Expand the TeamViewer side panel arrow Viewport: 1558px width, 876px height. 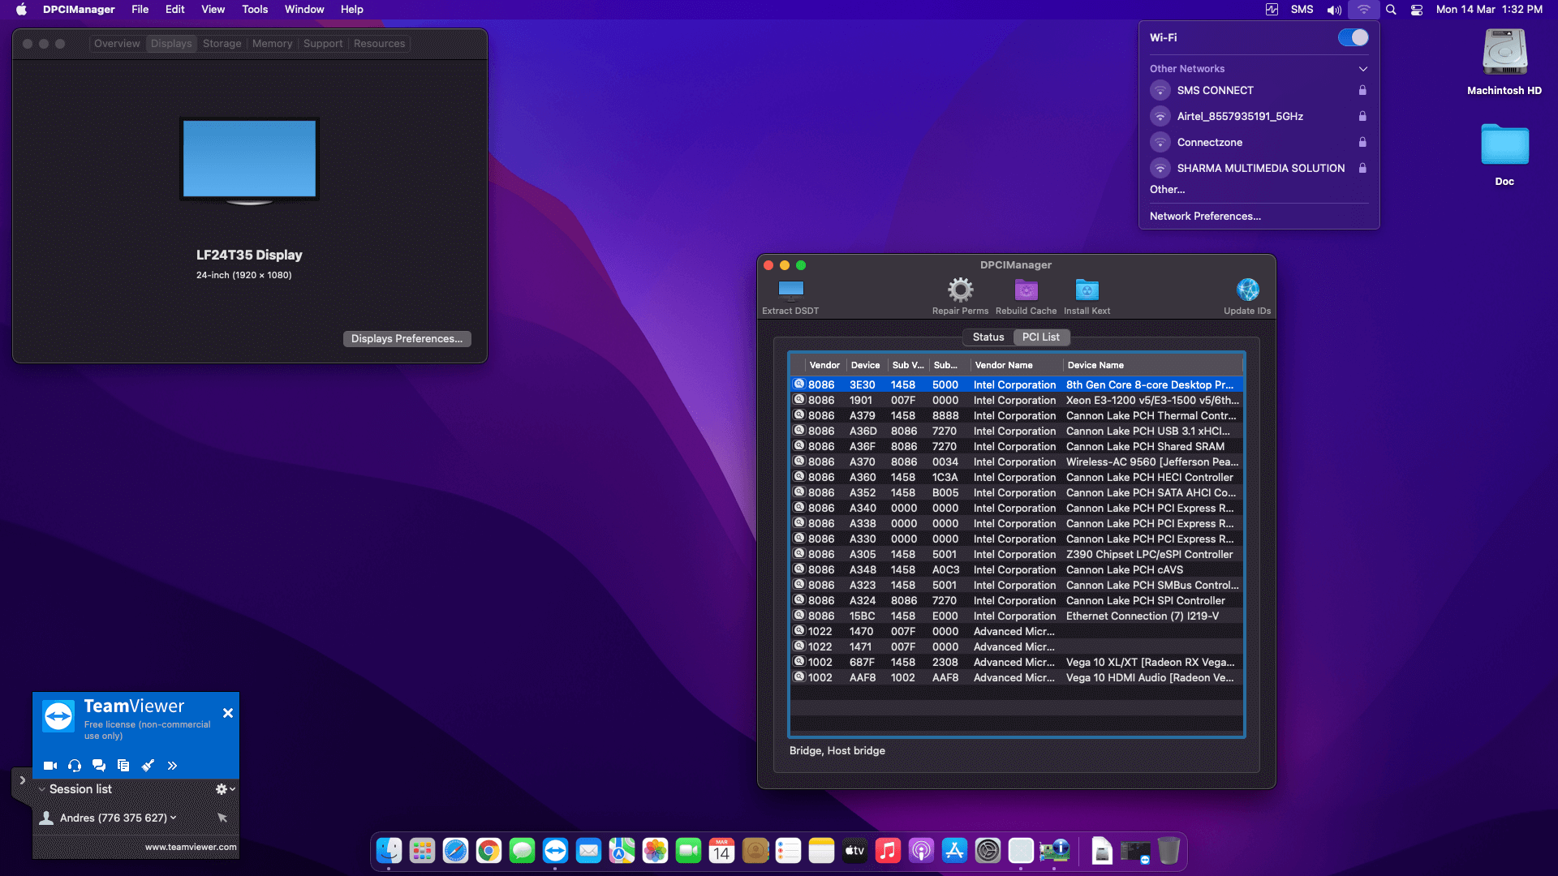22,780
